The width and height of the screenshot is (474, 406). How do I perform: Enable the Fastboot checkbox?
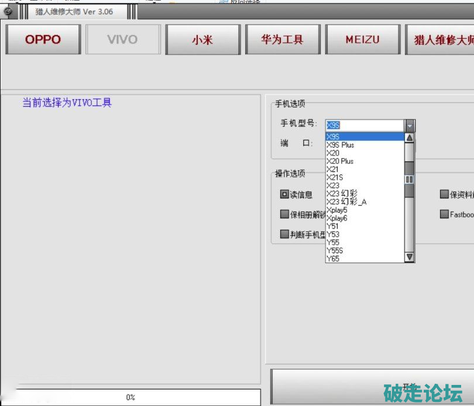point(444,214)
